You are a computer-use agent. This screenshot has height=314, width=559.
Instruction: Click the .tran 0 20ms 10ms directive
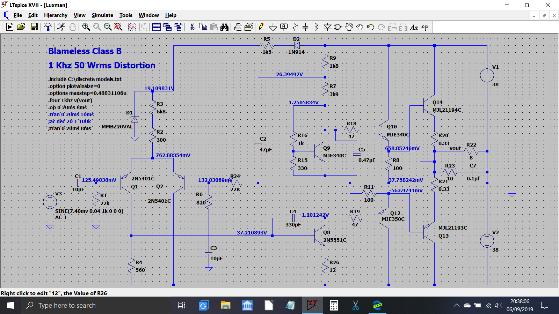pos(71,114)
